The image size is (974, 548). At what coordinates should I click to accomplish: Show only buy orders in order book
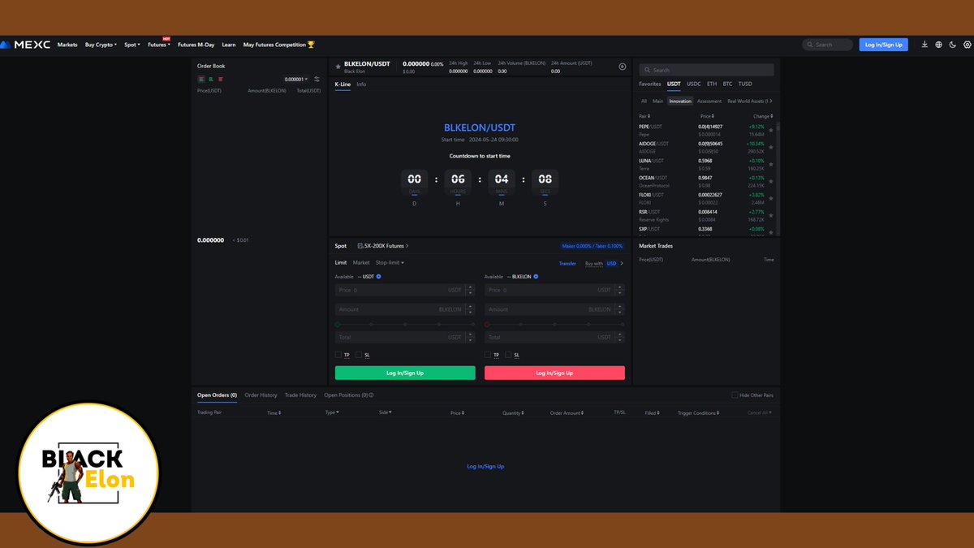pos(211,80)
